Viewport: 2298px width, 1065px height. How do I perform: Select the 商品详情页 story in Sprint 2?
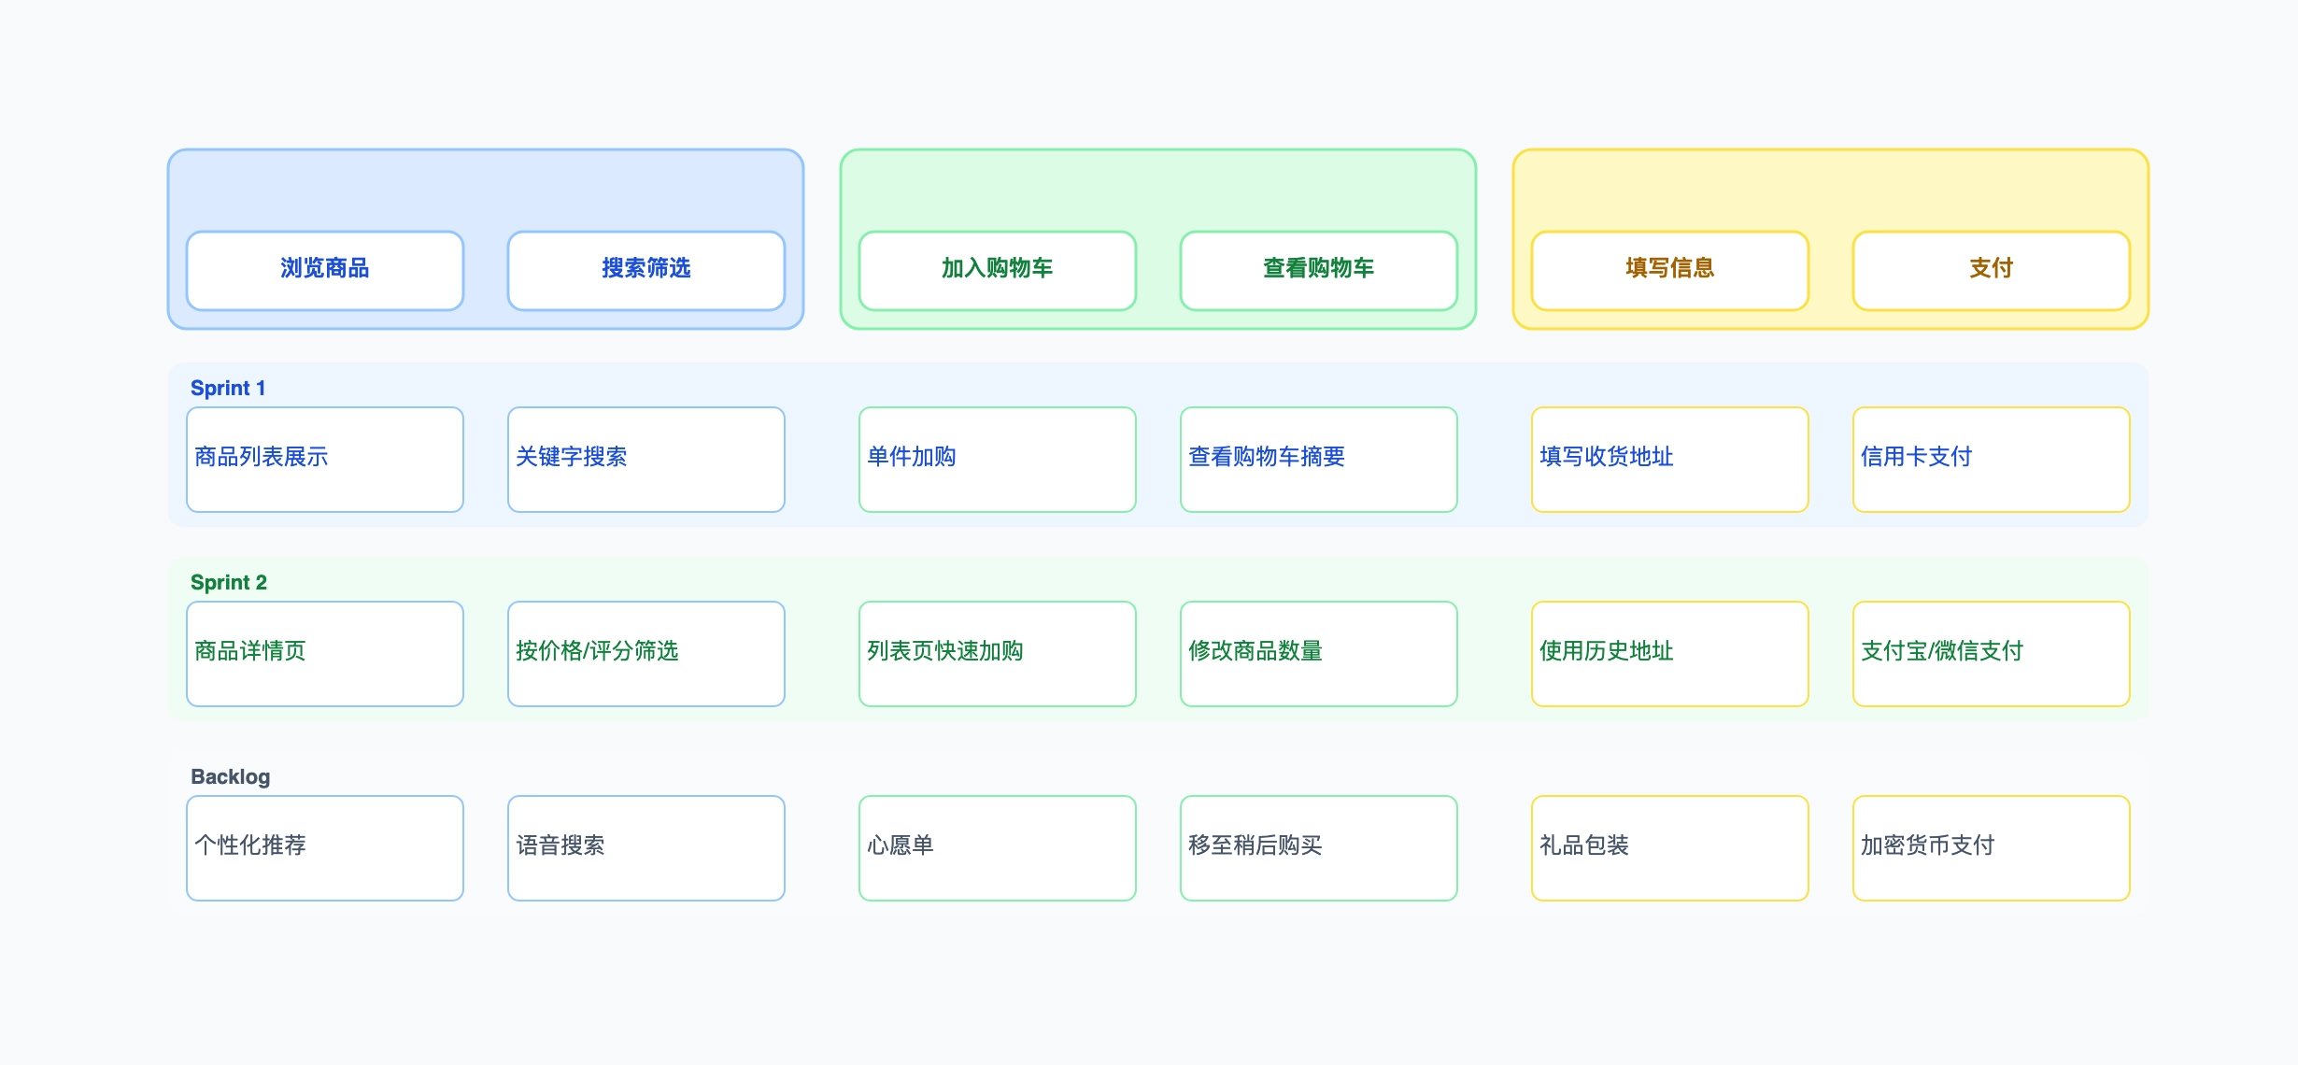coord(324,653)
